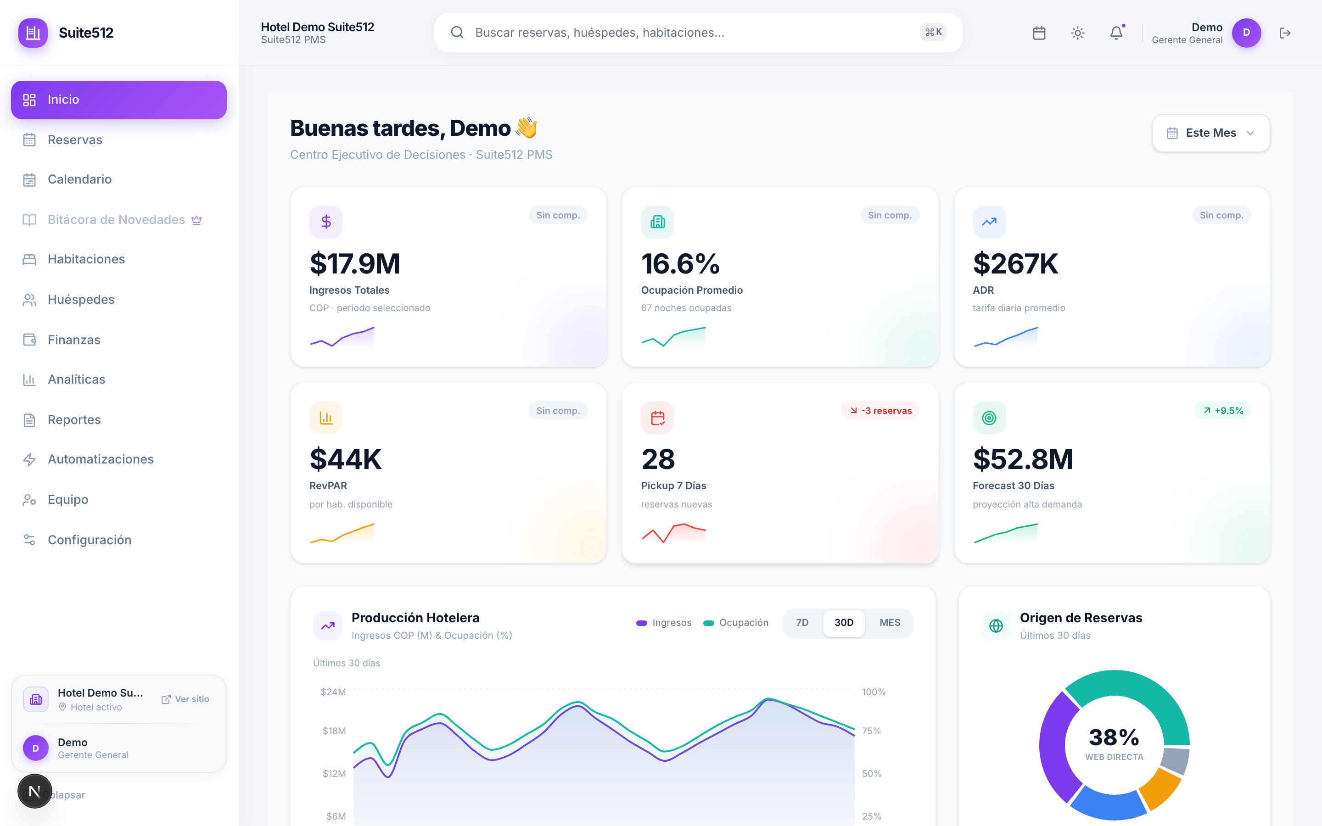The image size is (1322, 826).
Task: Click the dollar icon on Ingresos Totales card
Action: pyautogui.click(x=326, y=221)
